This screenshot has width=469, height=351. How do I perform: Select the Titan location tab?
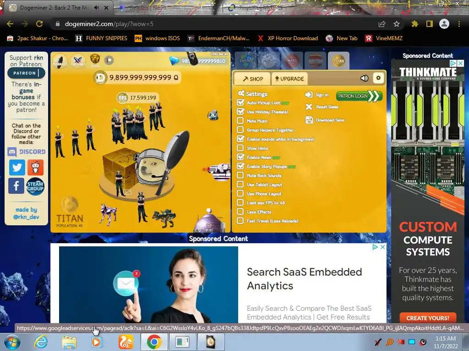pos(338,61)
